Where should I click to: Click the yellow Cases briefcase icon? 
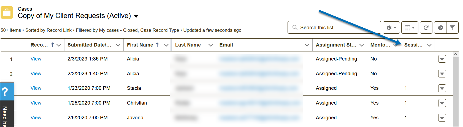point(7,12)
